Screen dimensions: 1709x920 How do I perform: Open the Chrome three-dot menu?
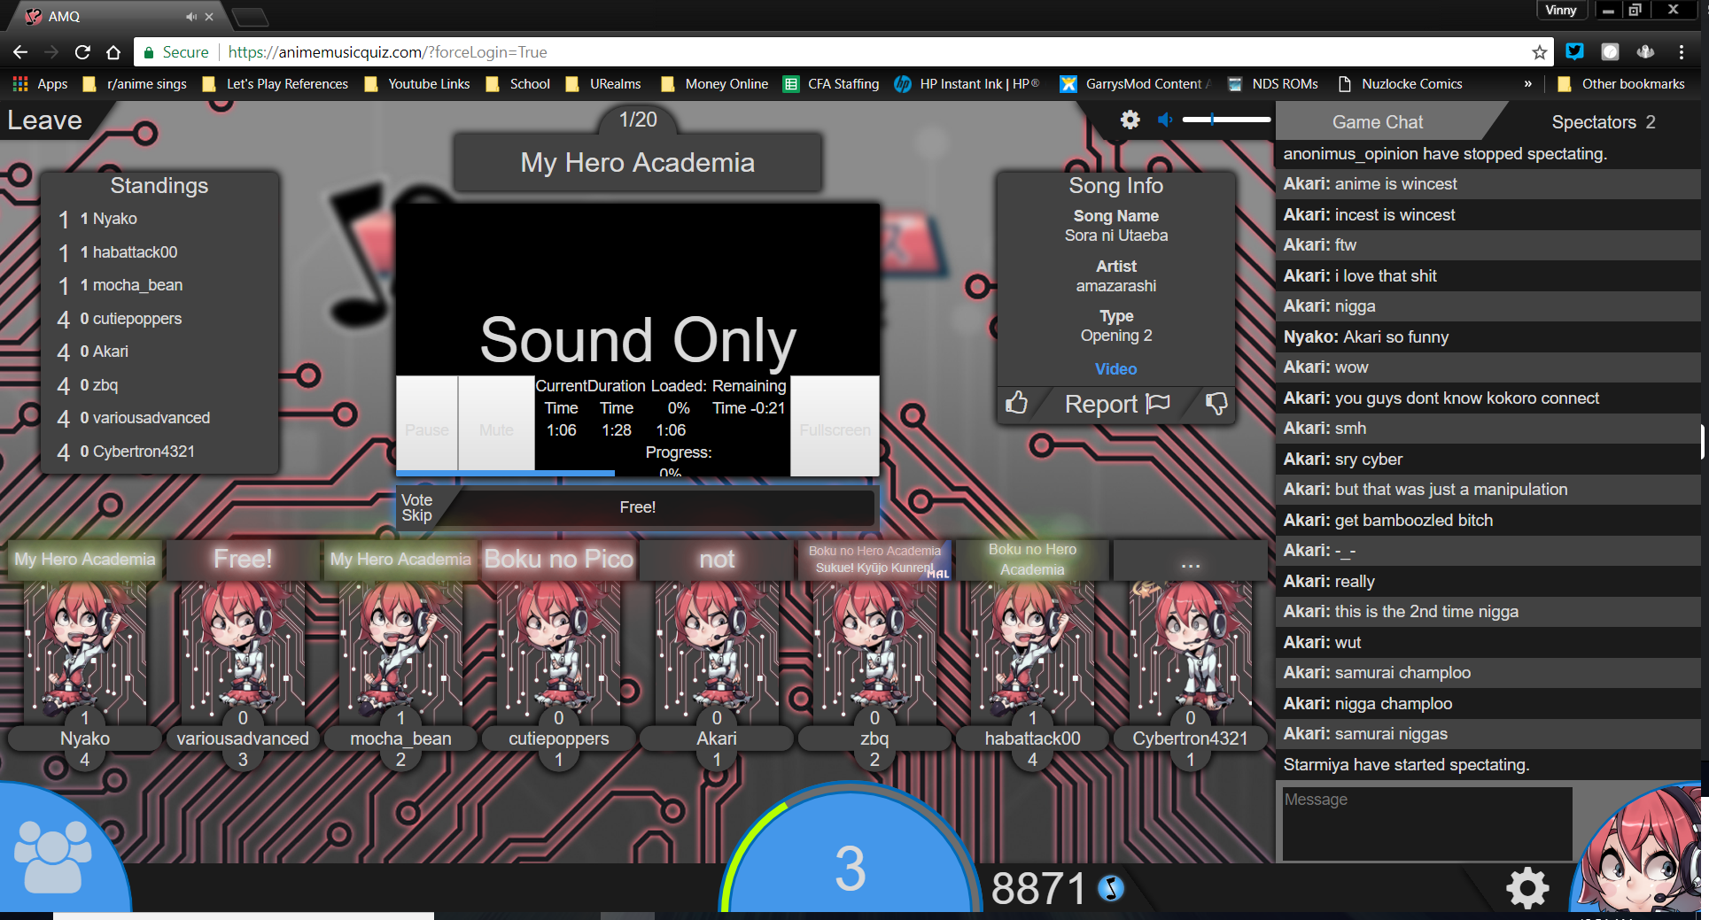(1681, 52)
